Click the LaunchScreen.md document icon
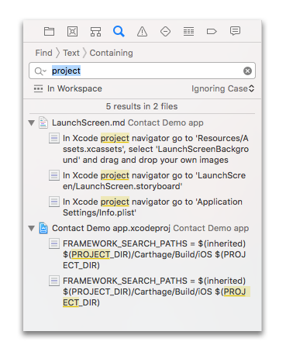 coord(43,123)
